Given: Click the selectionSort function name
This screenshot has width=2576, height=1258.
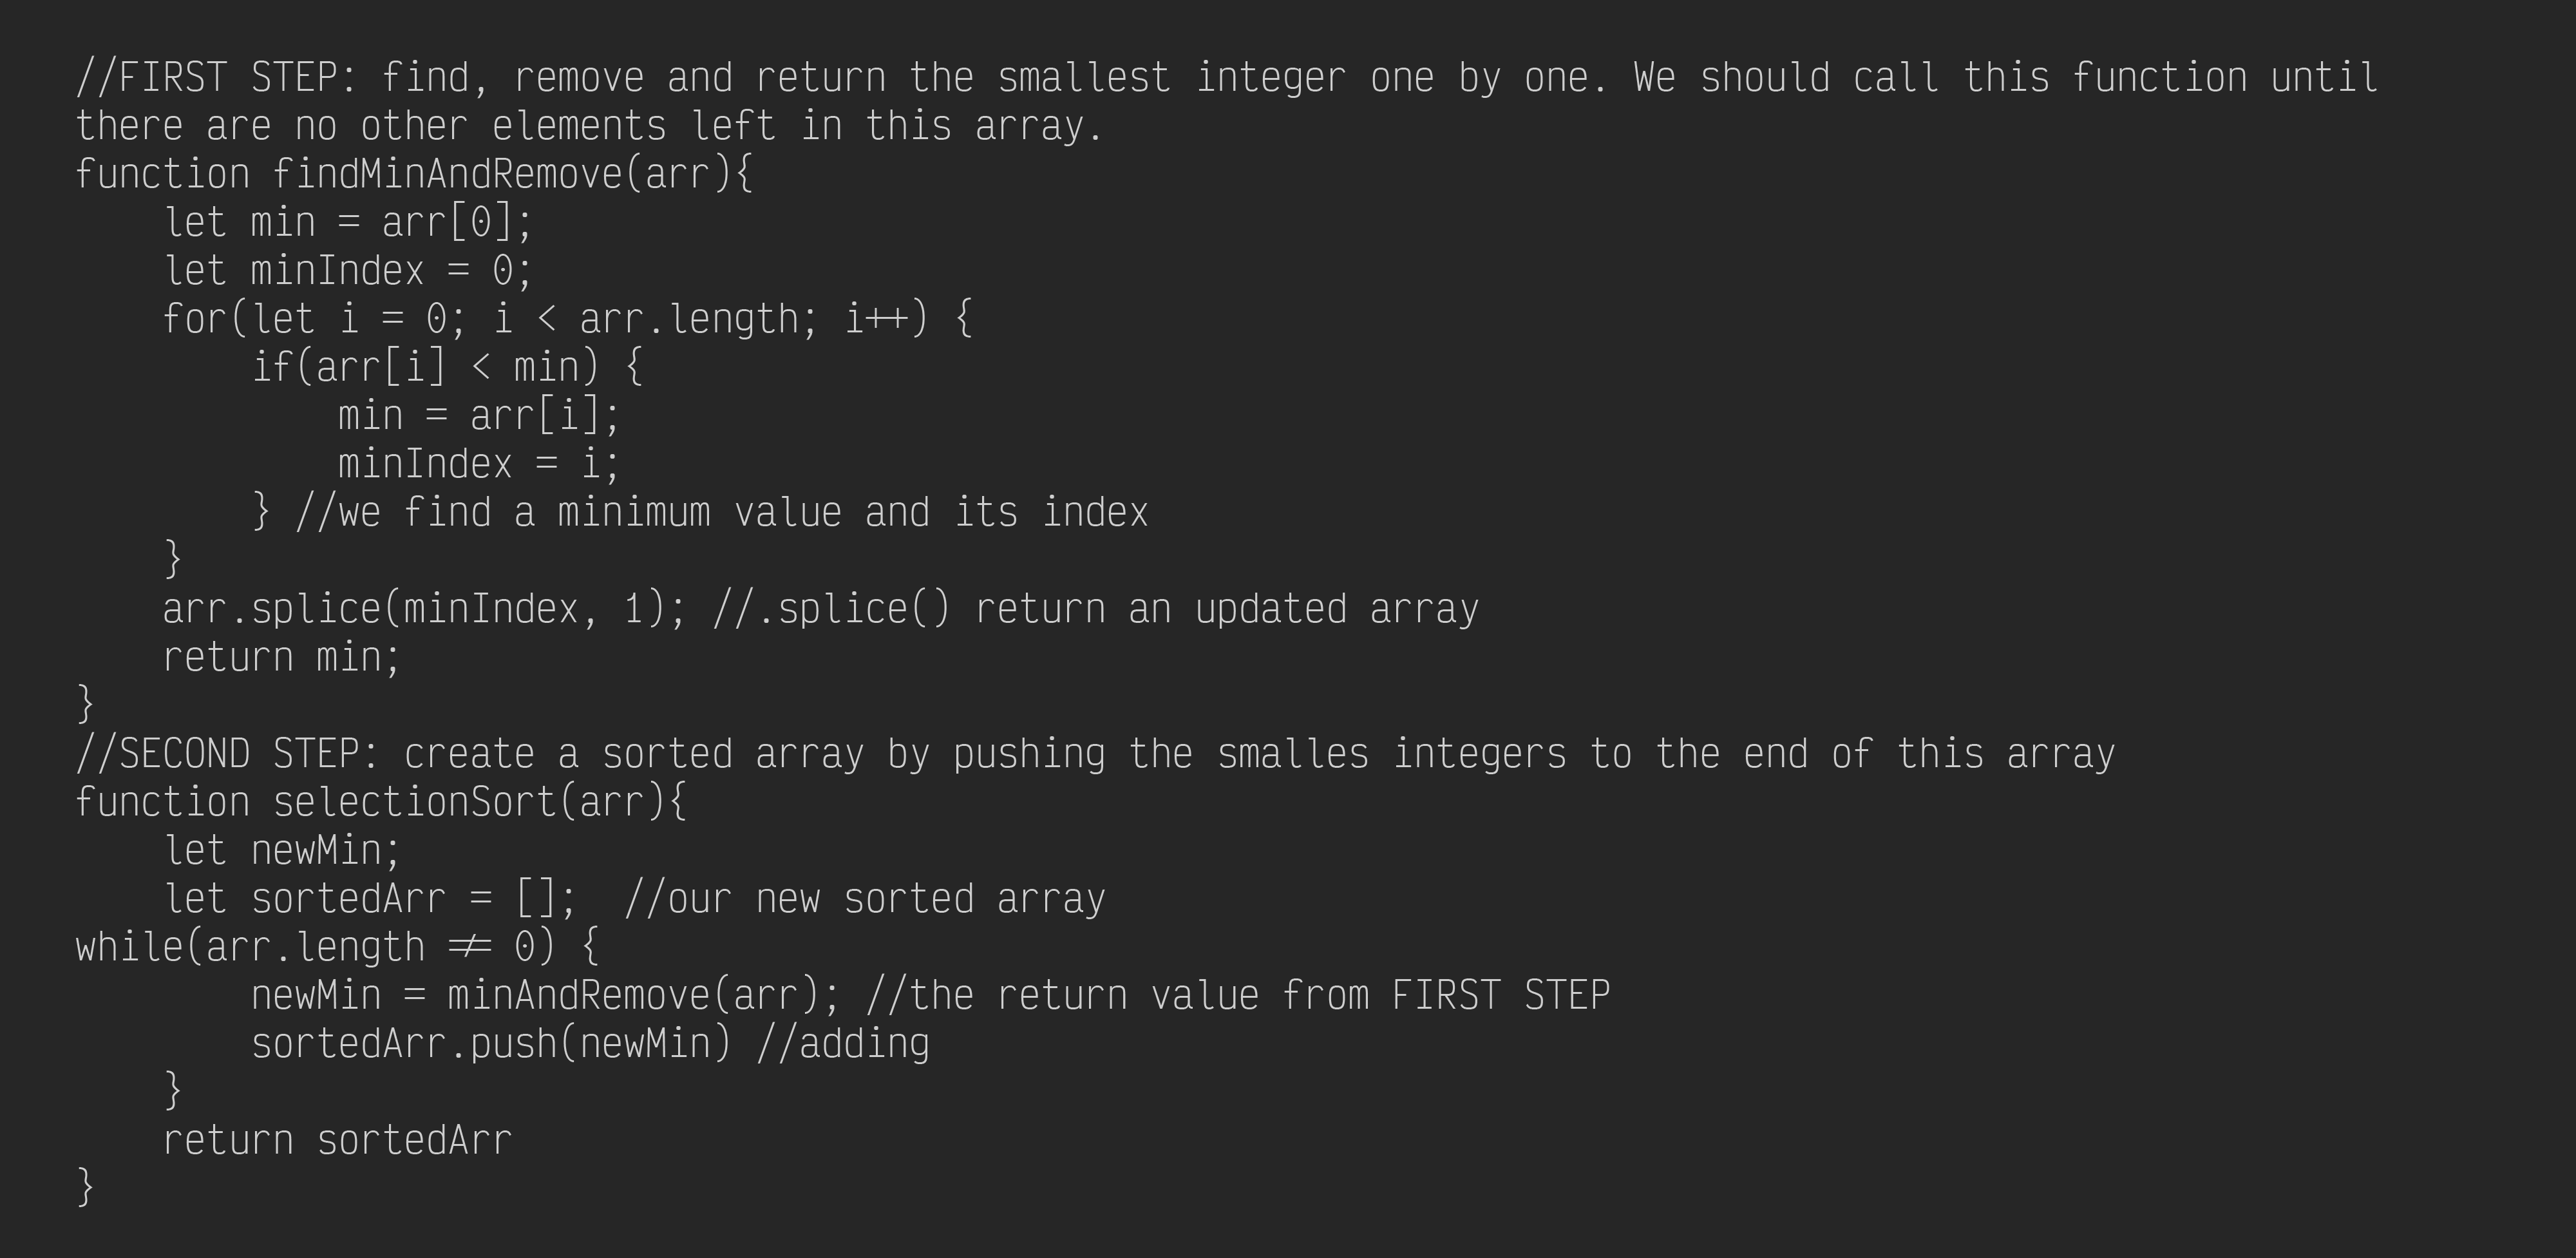Looking at the screenshot, I should pyautogui.click(x=414, y=802).
